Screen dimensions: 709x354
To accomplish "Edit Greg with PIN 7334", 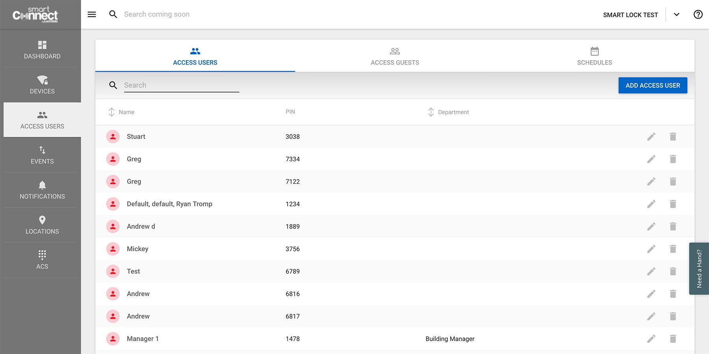I will [651, 159].
